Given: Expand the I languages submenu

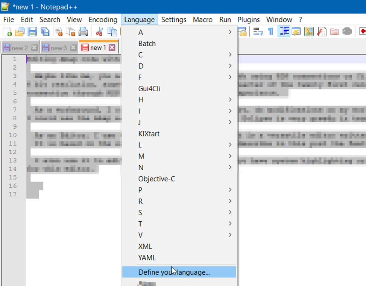Looking at the screenshot, I should (x=179, y=111).
